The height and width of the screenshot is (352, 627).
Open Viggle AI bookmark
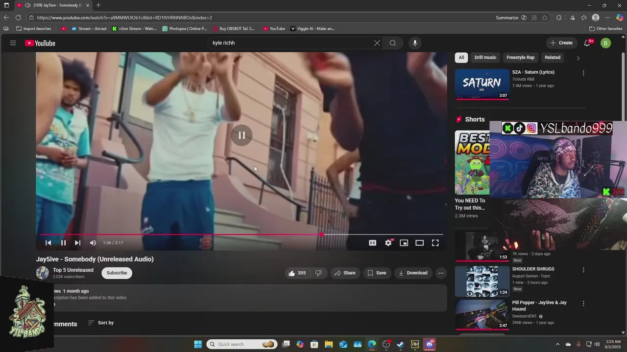tap(313, 29)
